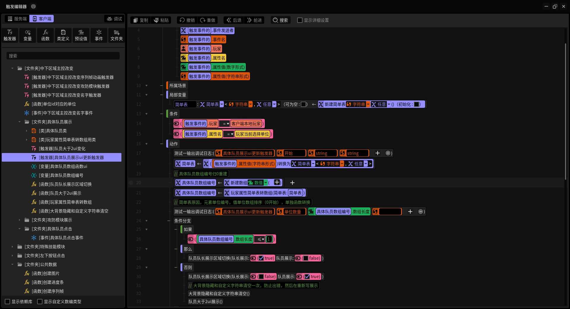Toggle 队长展示 false checkbox on line 30
This screenshot has width=570, height=309.
(x=261, y=277)
